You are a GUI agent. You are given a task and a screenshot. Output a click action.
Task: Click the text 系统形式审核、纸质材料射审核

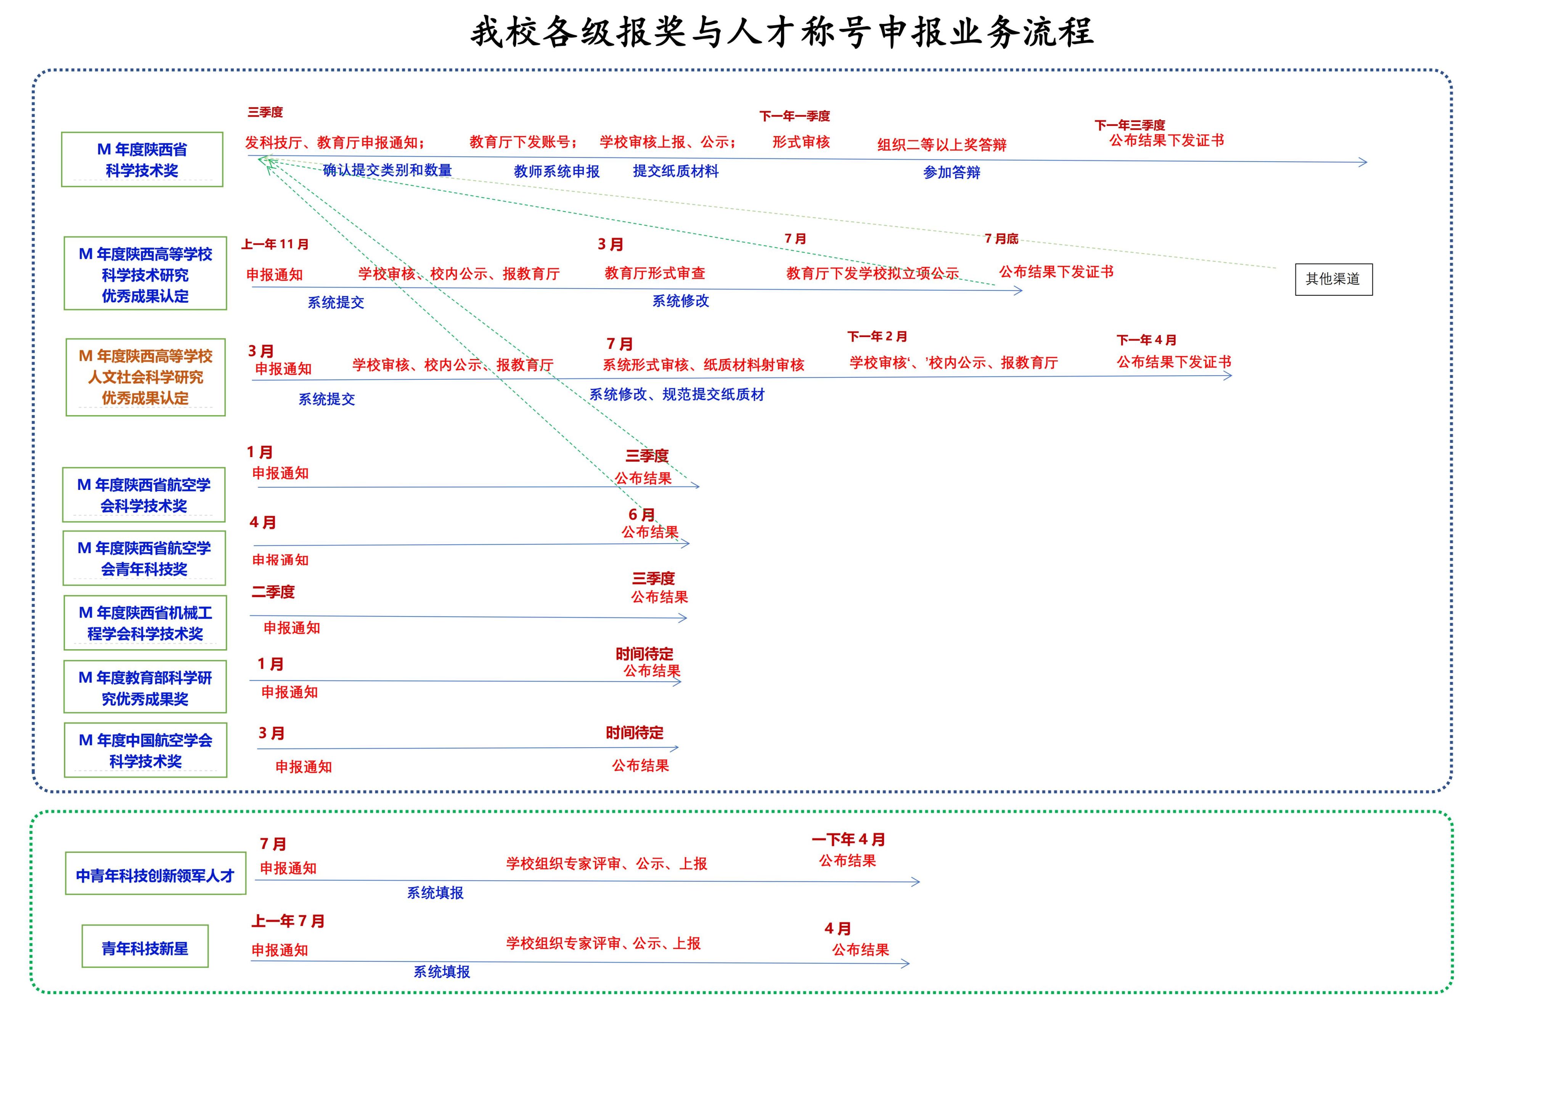click(x=704, y=364)
